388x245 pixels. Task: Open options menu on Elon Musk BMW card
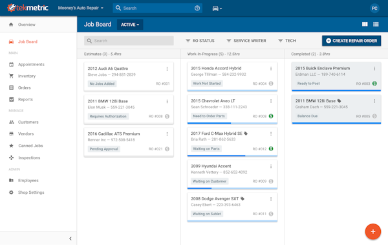click(167, 101)
